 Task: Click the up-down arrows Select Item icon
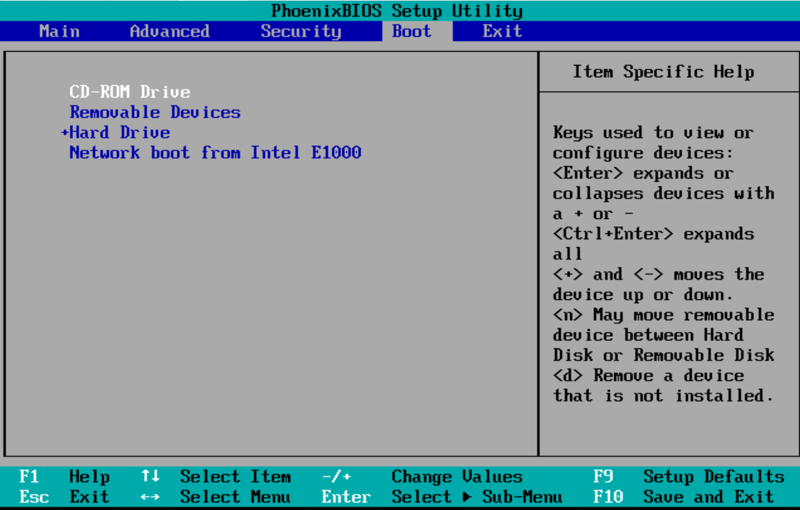[150, 476]
